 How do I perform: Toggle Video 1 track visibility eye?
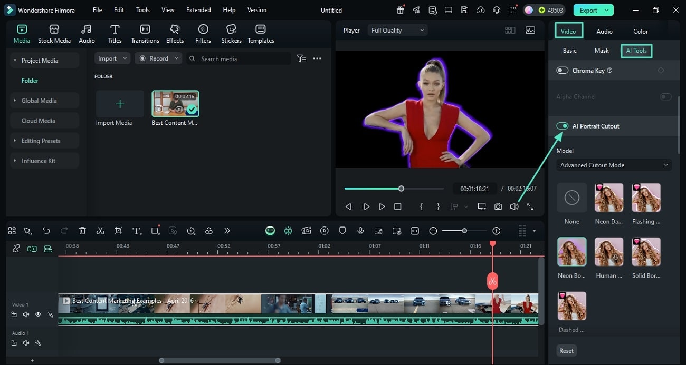tap(38, 314)
